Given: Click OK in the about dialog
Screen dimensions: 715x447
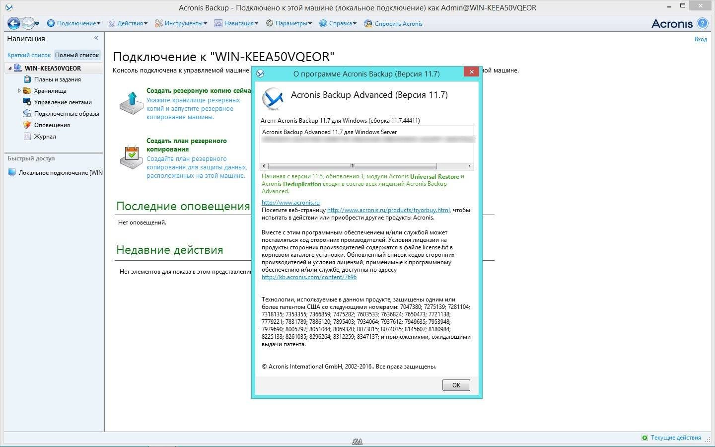Looking at the screenshot, I should (456, 385).
